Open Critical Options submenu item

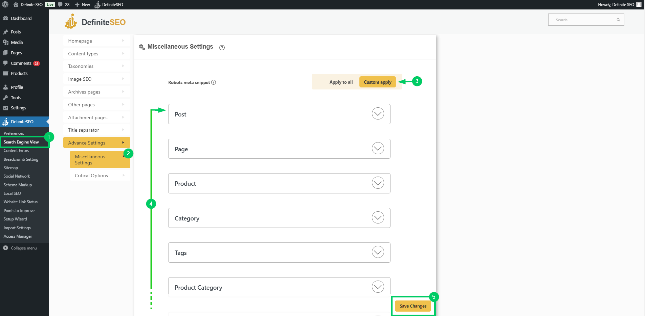(100, 176)
